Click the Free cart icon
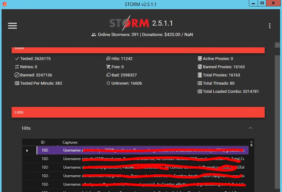This screenshot has height=192, width=282. pos(108,67)
